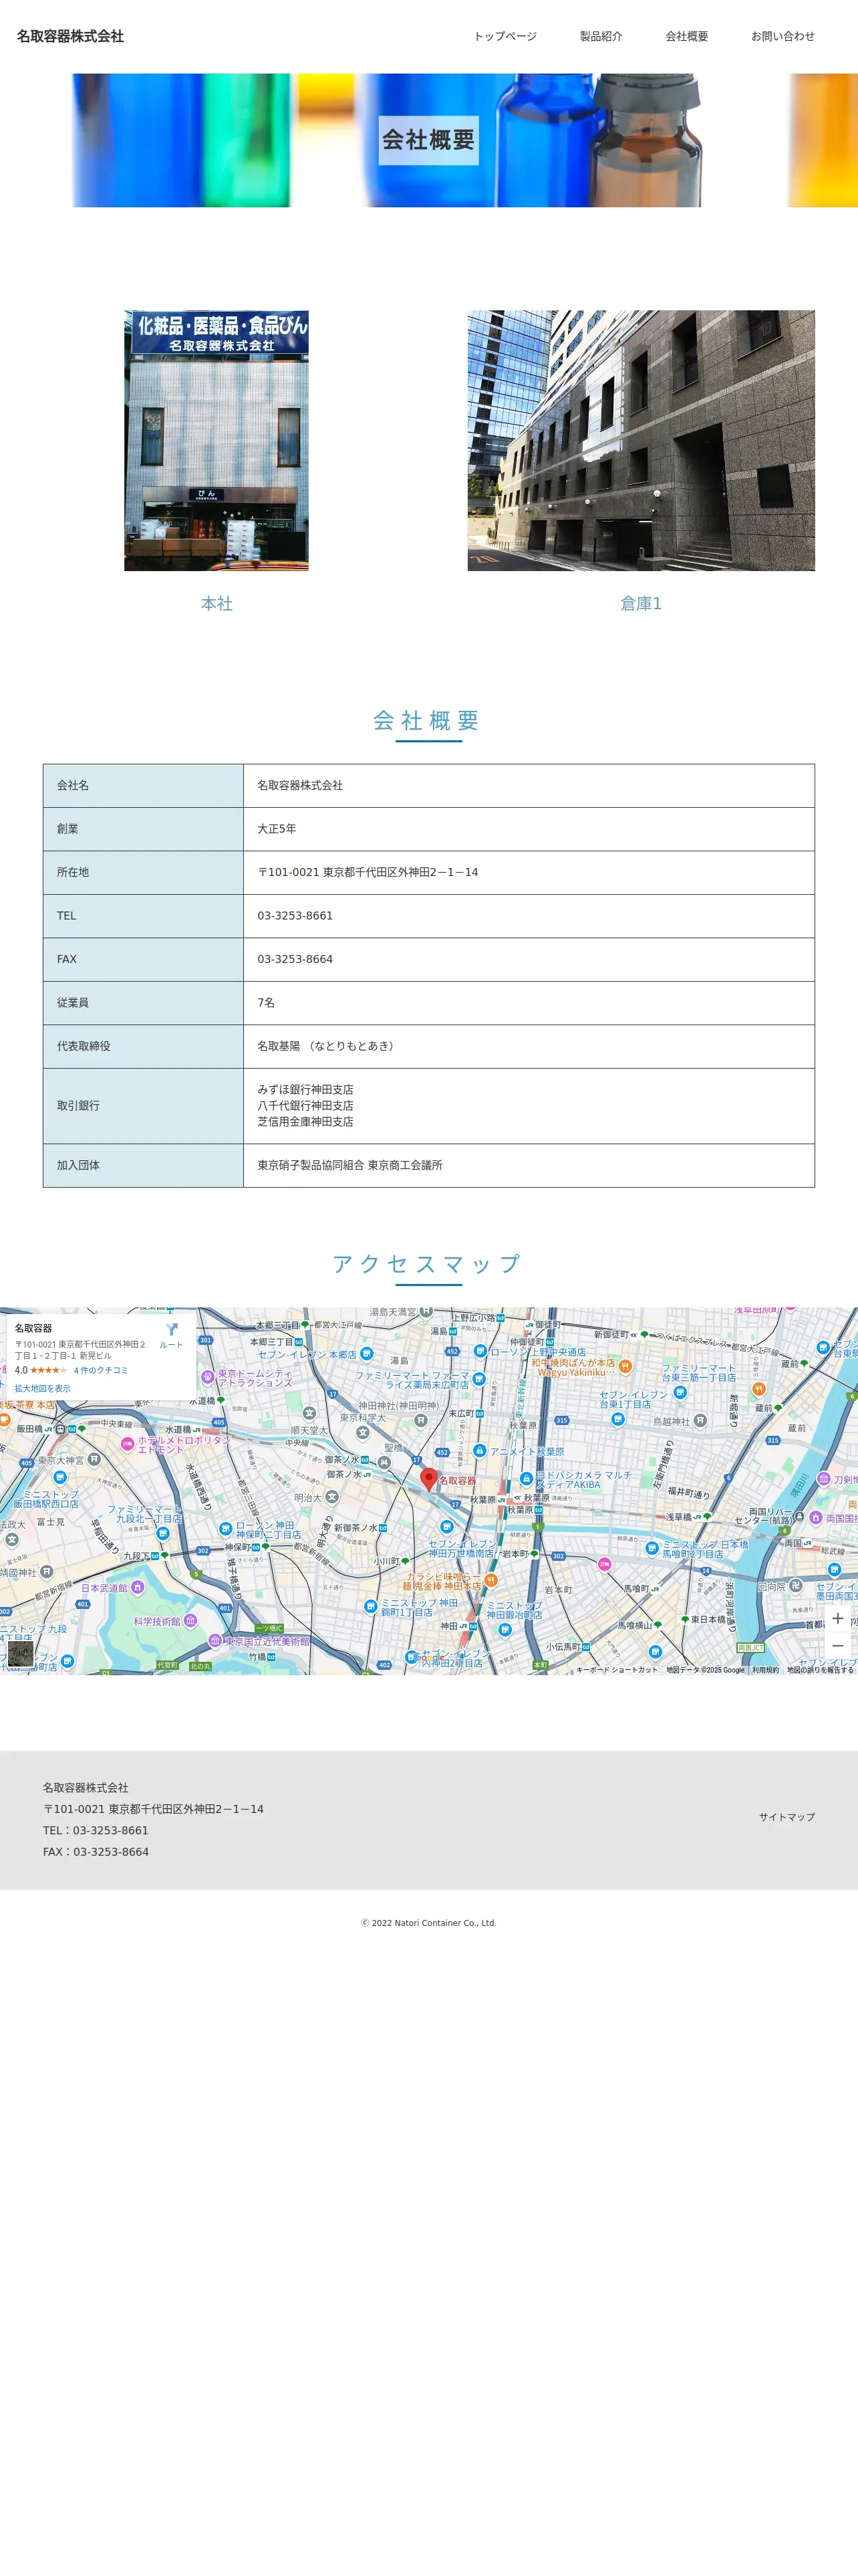Switch to satellite view thumbnail on map
The height and width of the screenshot is (2576, 858).
20,1653
